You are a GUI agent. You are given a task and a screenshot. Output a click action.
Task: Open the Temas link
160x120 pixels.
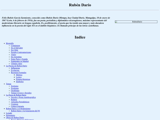pyautogui.click(x=9, y=84)
